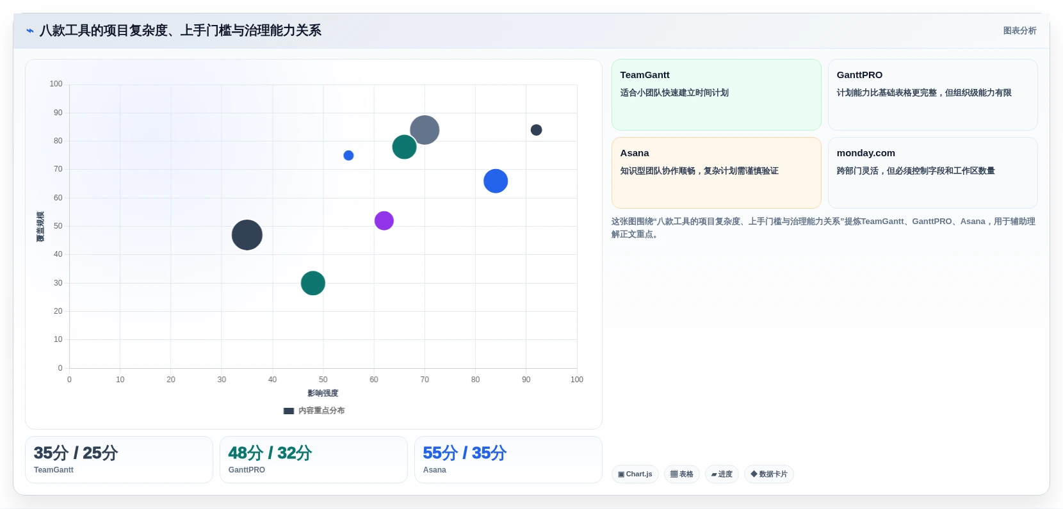Screen dimensions: 1063x509
Task: Click the small dark bubble near x=92
Action: (537, 130)
